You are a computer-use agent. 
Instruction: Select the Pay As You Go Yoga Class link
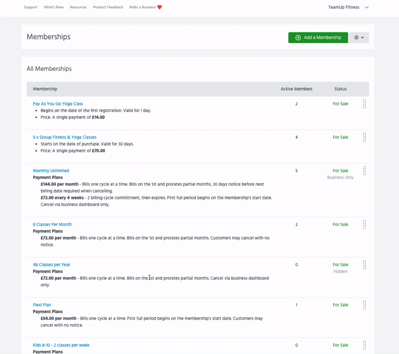pyautogui.click(x=58, y=103)
